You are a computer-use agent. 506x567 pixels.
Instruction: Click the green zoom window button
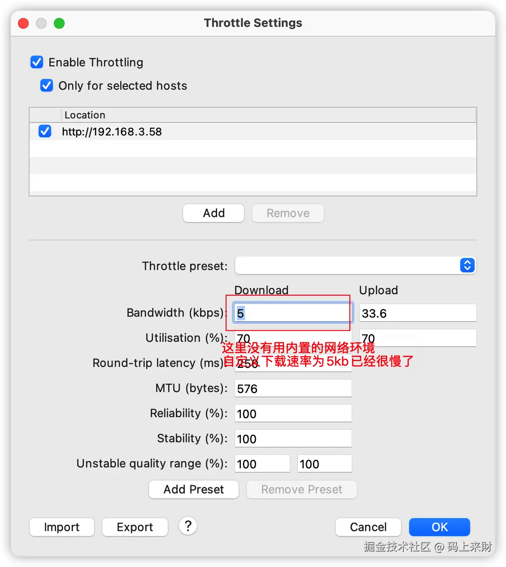(59, 23)
